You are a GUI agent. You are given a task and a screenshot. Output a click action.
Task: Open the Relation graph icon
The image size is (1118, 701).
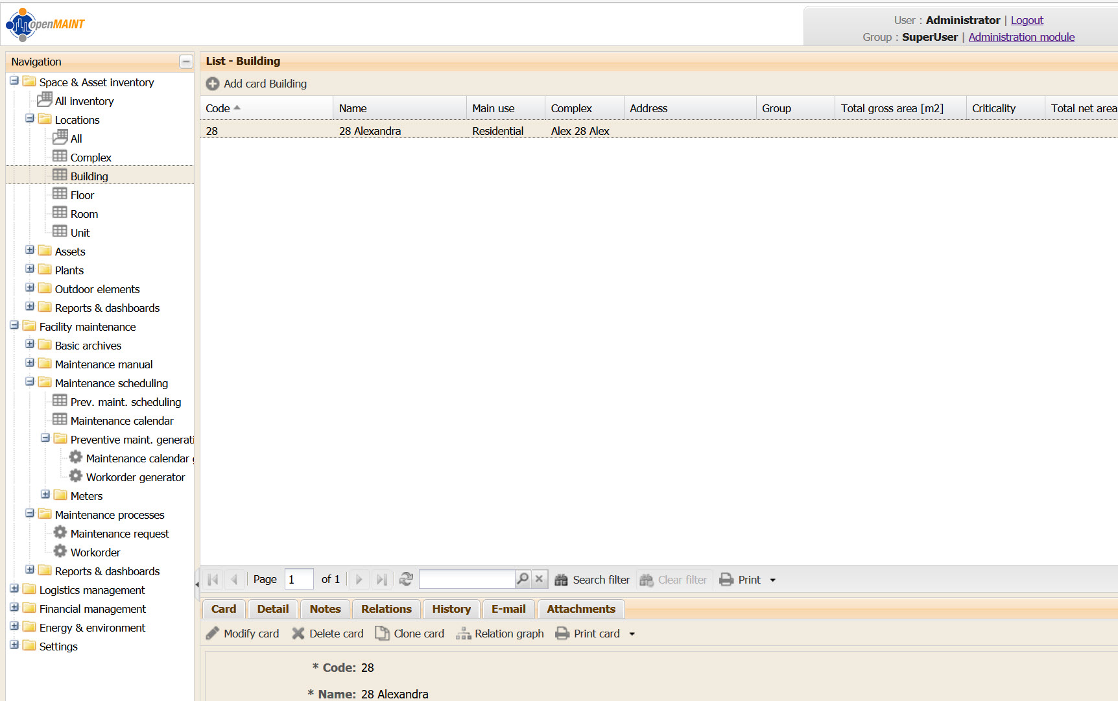pyautogui.click(x=463, y=634)
